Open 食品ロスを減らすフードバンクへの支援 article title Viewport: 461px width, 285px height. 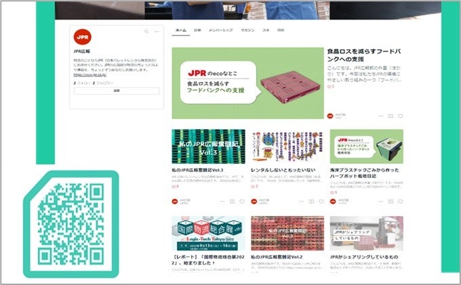click(364, 56)
